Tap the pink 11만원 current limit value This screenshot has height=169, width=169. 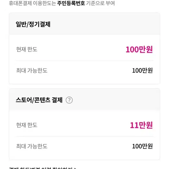click(141, 125)
